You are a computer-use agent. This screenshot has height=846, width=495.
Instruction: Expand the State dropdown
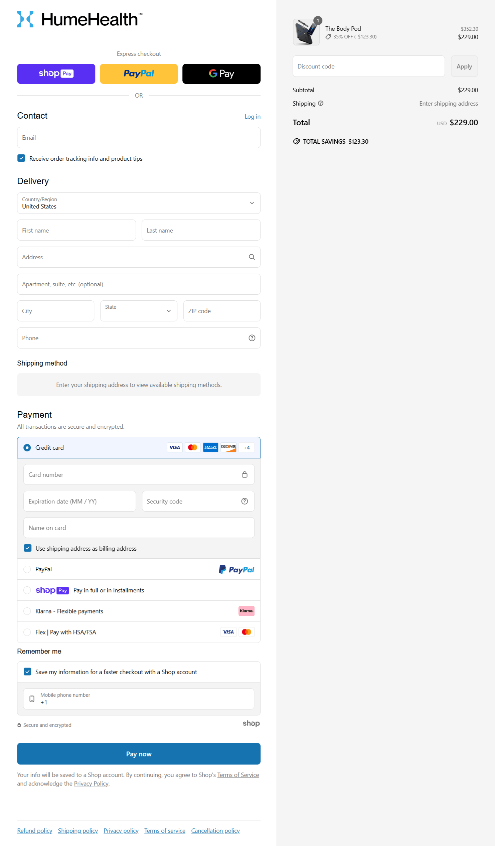pyautogui.click(x=139, y=311)
